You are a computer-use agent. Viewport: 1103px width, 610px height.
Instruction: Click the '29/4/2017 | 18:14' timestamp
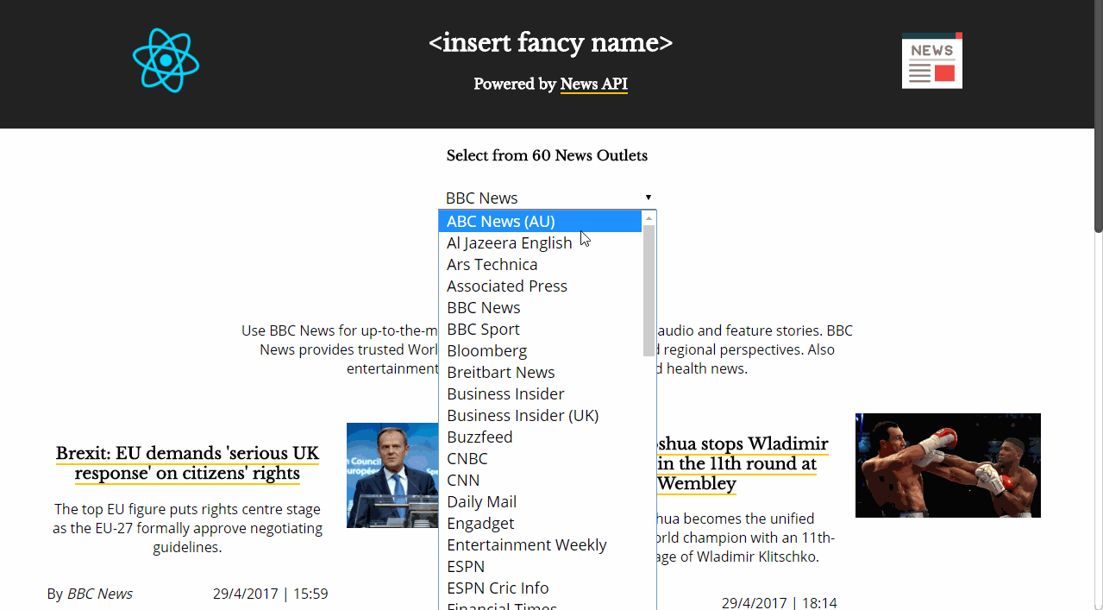point(779,603)
